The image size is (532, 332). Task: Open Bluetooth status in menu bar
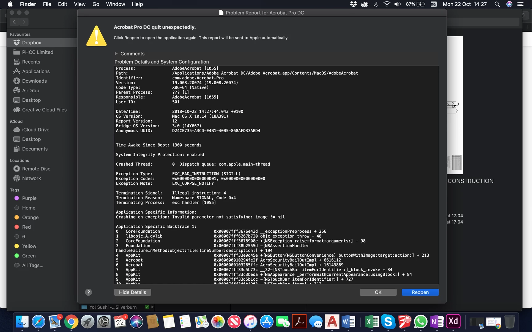pyautogui.click(x=376, y=4)
